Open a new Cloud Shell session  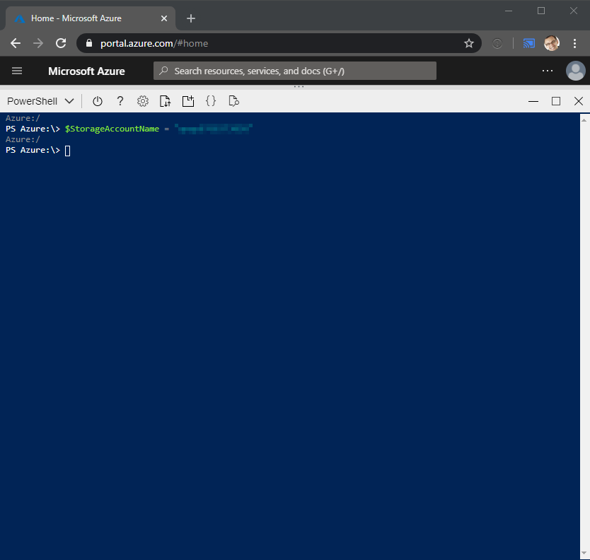187,100
